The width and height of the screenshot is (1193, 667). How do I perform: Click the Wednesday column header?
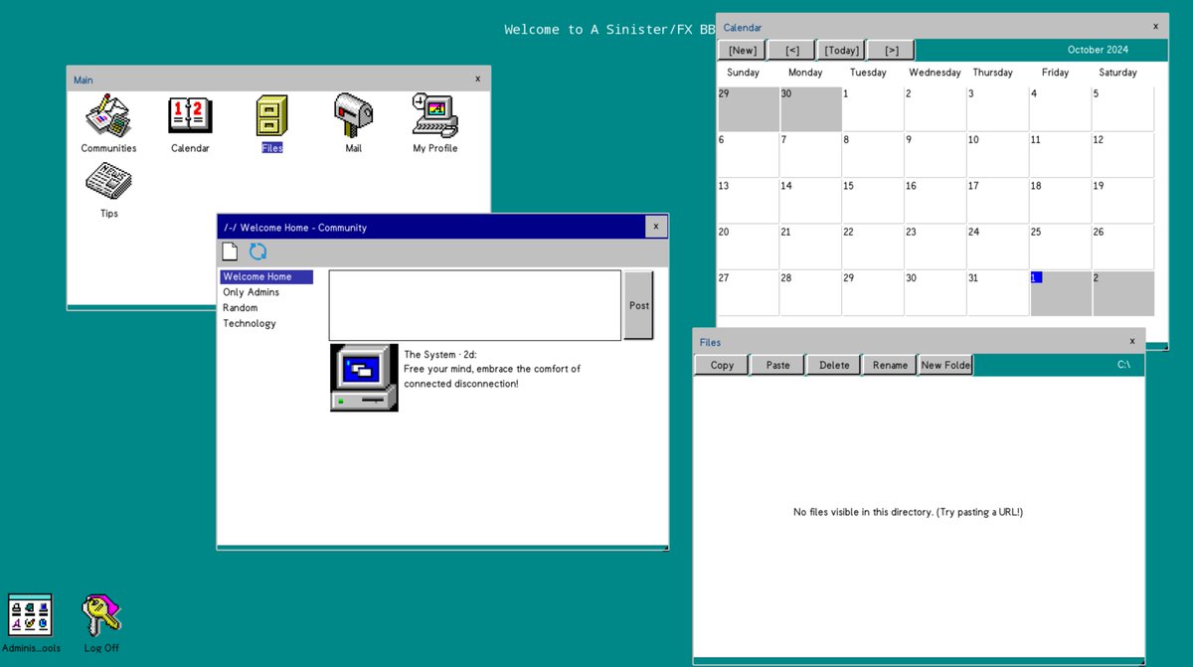point(935,73)
